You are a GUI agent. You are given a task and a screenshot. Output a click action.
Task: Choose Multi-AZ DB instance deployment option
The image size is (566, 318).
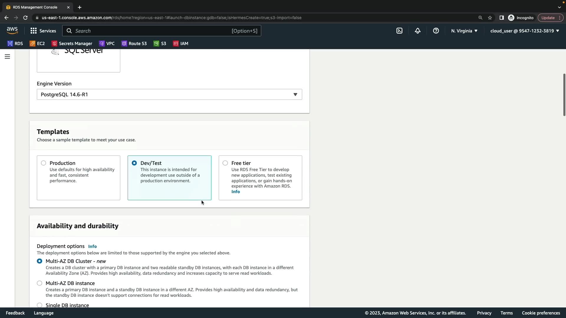(40, 283)
